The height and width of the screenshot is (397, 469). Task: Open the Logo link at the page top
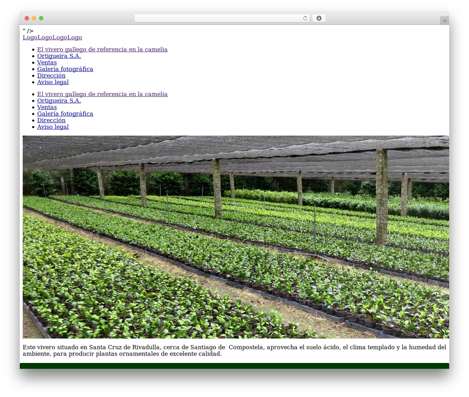tap(52, 37)
